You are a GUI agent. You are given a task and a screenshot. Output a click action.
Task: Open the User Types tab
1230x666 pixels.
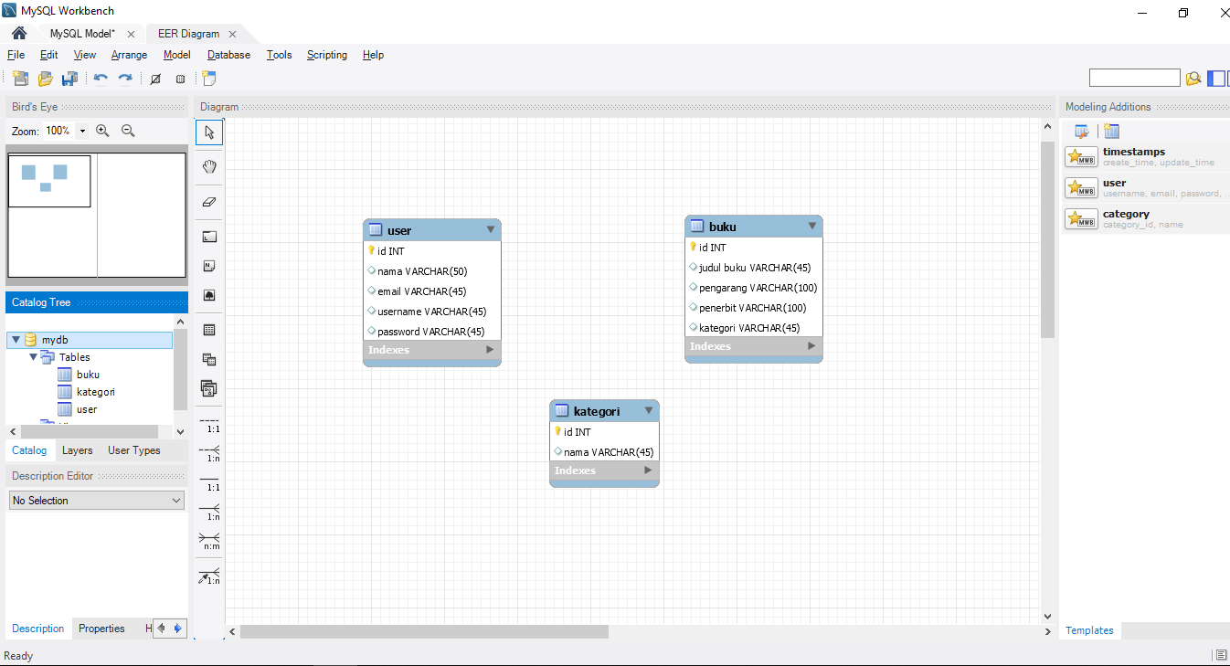[133, 450]
